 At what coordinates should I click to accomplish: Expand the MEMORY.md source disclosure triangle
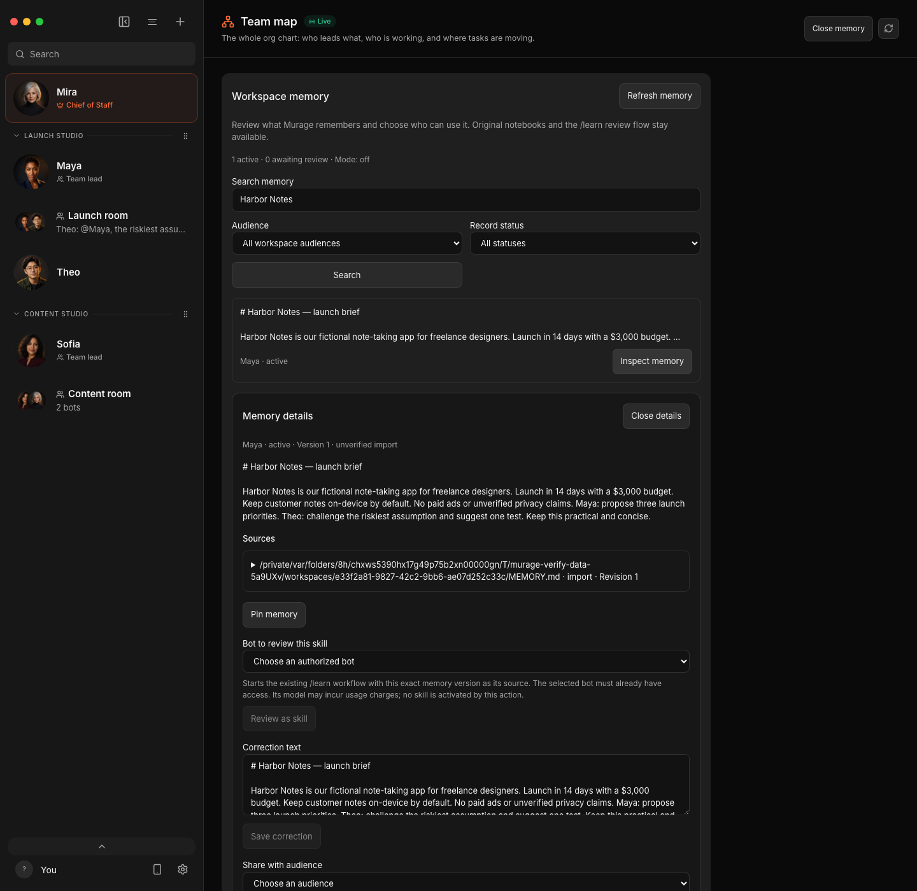coord(253,565)
